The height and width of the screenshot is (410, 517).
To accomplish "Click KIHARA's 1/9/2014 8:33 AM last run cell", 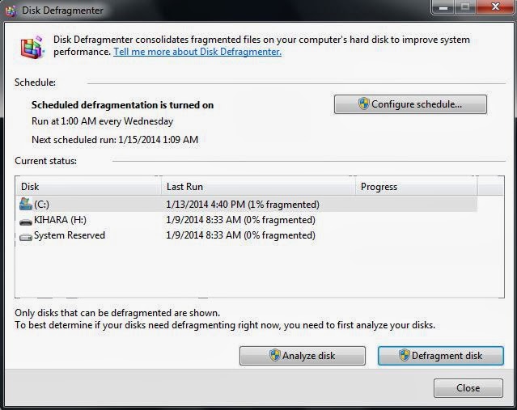I will (x=240, y=220).
